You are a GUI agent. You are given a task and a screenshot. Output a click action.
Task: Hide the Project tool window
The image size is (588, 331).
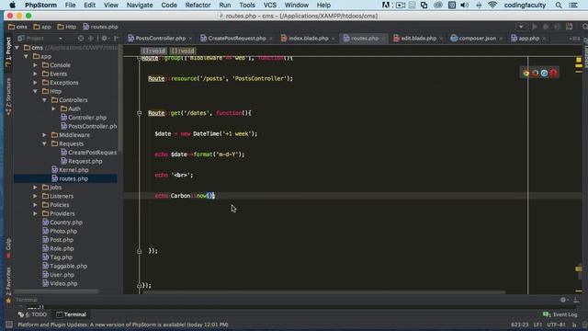tap(117, 39)
